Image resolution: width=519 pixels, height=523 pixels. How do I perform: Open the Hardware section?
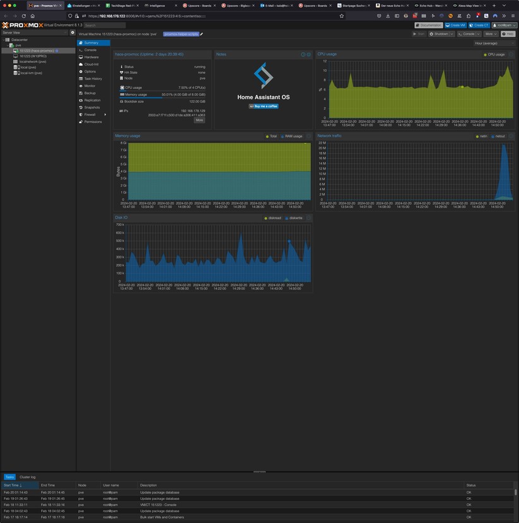click(91, 57)
